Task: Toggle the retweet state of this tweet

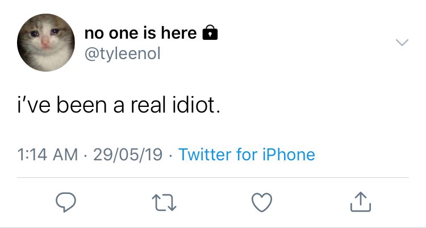Action: coord(164,202)
